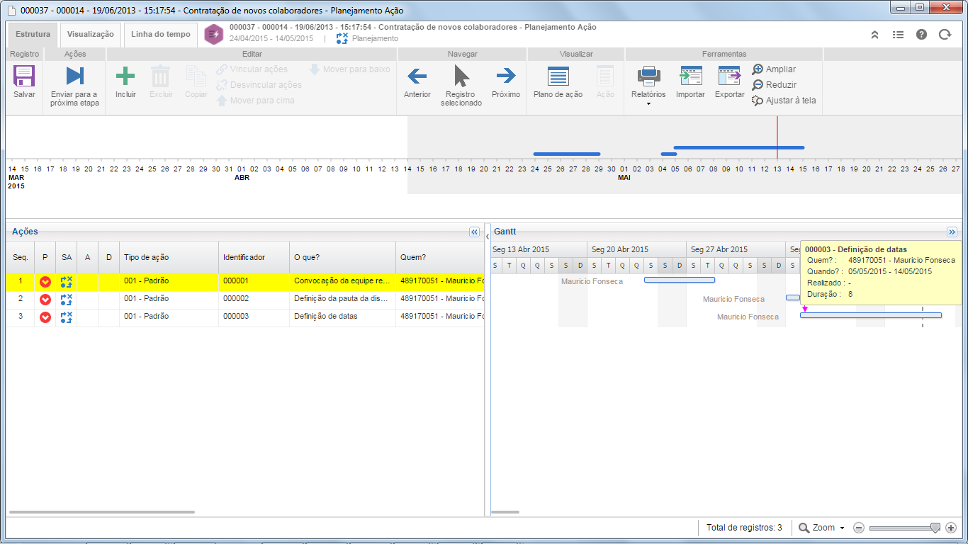Screen dimensions: 968x544
Task: Click the Ação view icon
Action: tap(605, 76)
